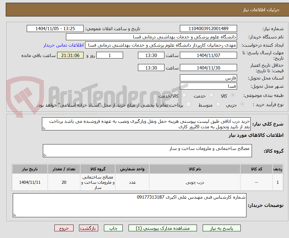This screenshot has width=289, height=238.
Task: Select the کالا radio option
Action: point(232,95)
